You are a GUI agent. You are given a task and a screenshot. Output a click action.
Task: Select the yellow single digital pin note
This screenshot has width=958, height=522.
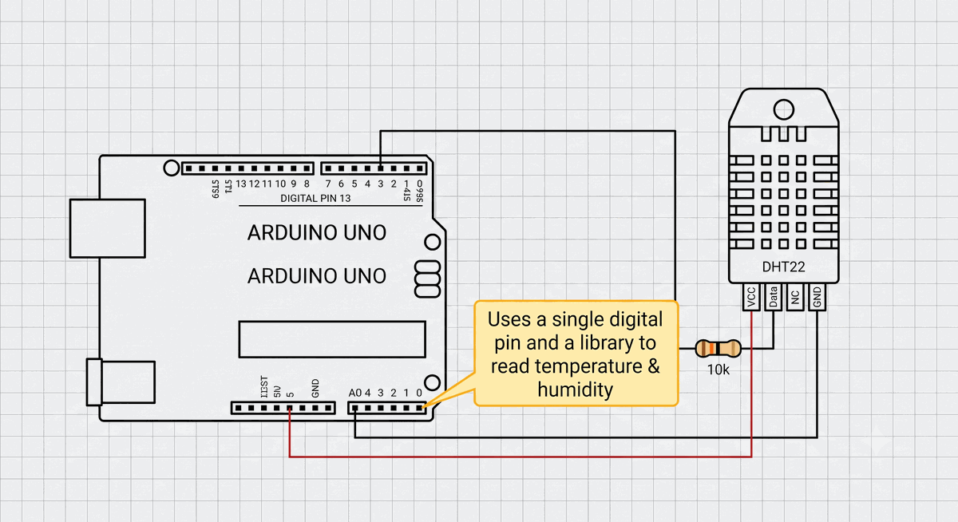coord(576,354)
